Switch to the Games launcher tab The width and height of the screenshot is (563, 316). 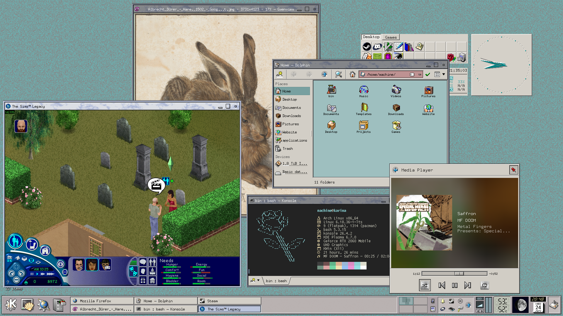tap(391, 37)
